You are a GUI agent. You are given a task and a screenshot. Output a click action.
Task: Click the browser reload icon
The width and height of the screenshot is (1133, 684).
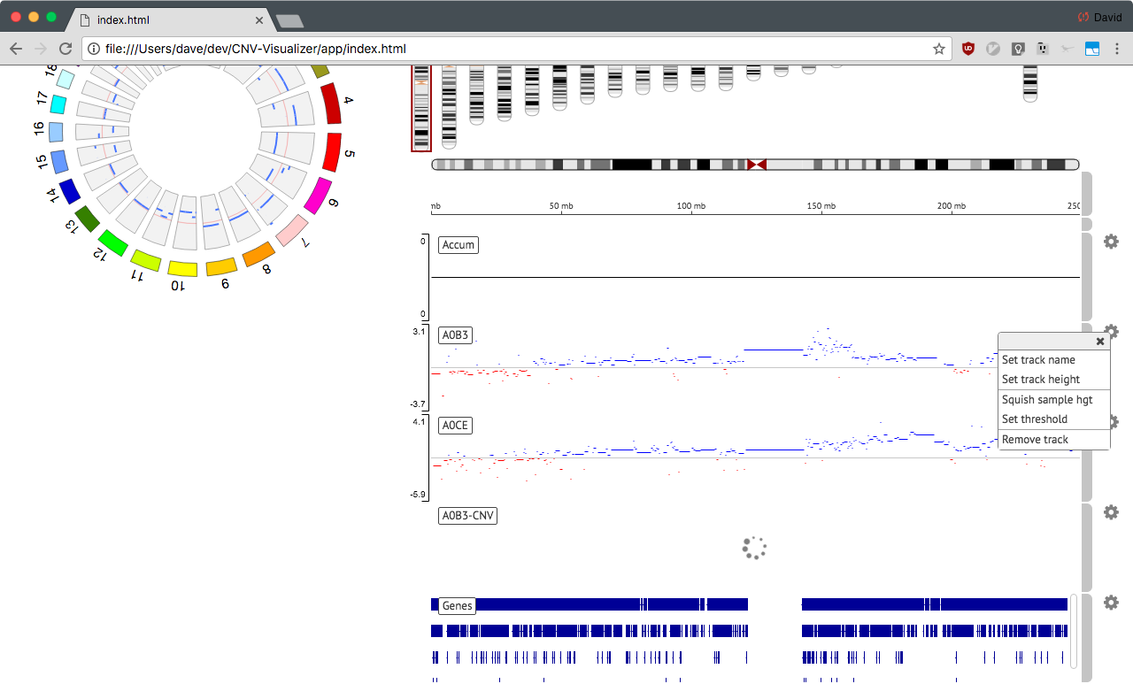(66, 50)
